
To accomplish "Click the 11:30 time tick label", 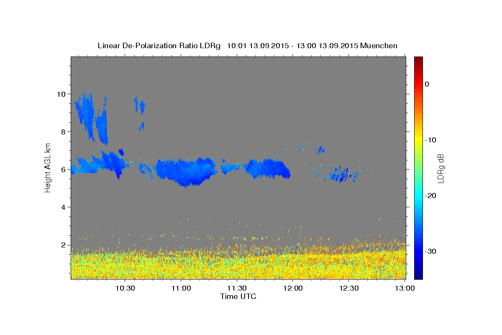I will [x=237, y=288].
